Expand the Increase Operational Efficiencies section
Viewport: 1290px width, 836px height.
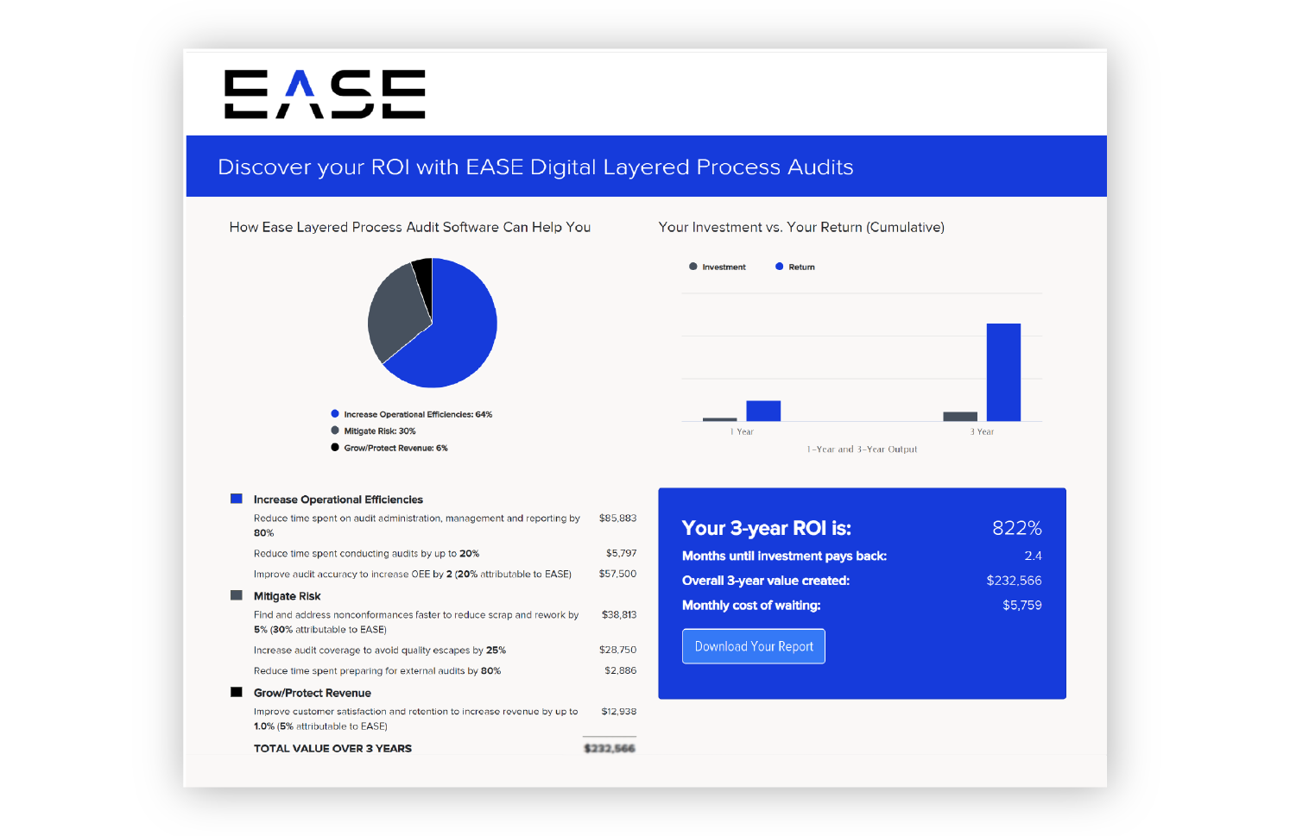tap(338, 500)
